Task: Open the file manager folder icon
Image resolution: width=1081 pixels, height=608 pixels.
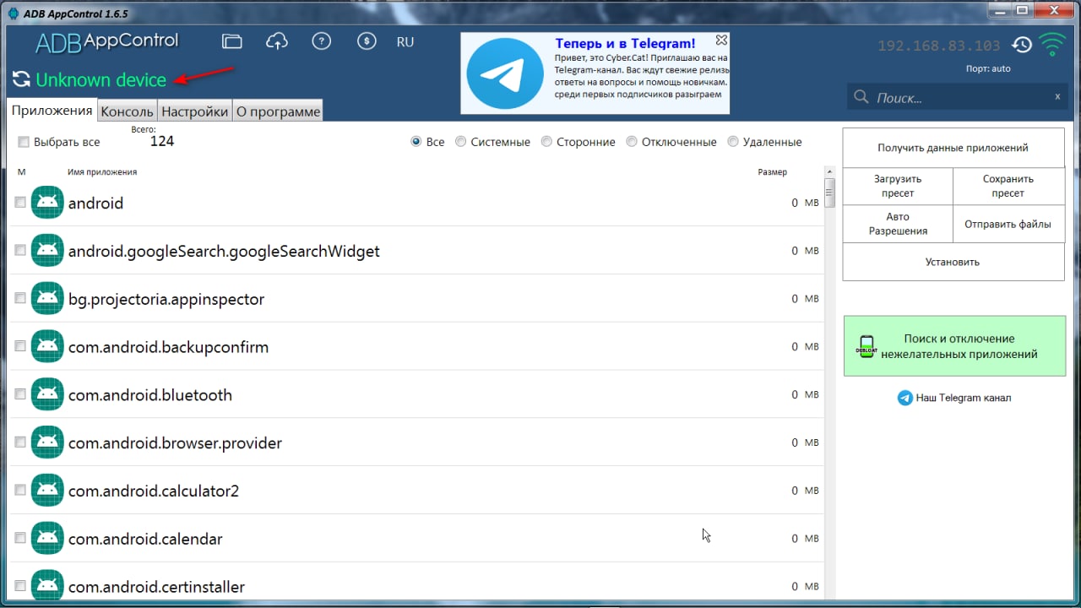Action: (x=231, y=41)
